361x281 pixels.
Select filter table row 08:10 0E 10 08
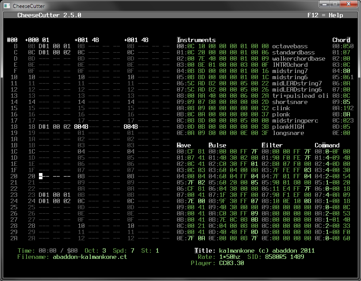click(x=286, y=201)
